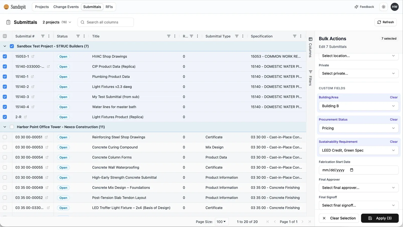Click the Feedback button
Screen dimensions: 403x227
pyautogui.click(x=364, y=7)
